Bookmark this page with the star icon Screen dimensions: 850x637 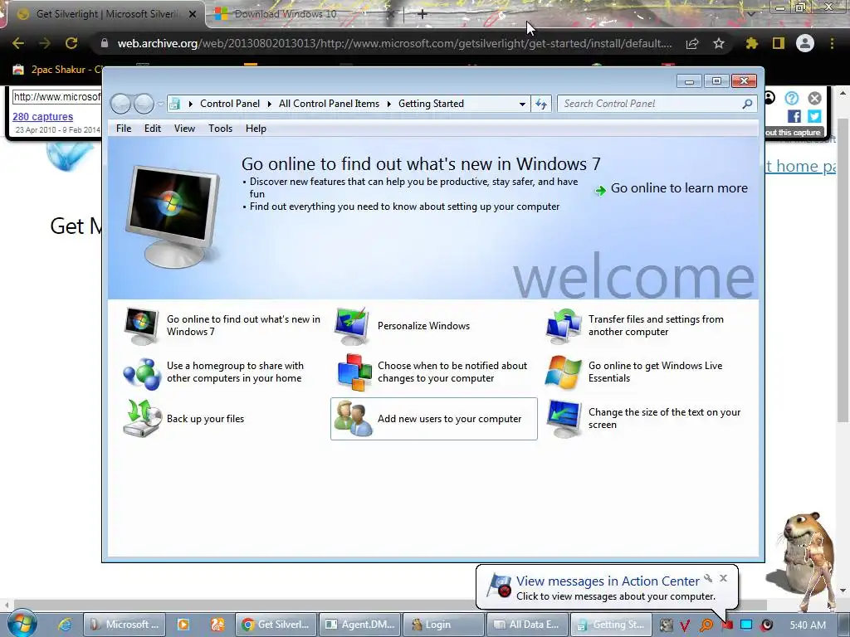[x=718, y=43]
